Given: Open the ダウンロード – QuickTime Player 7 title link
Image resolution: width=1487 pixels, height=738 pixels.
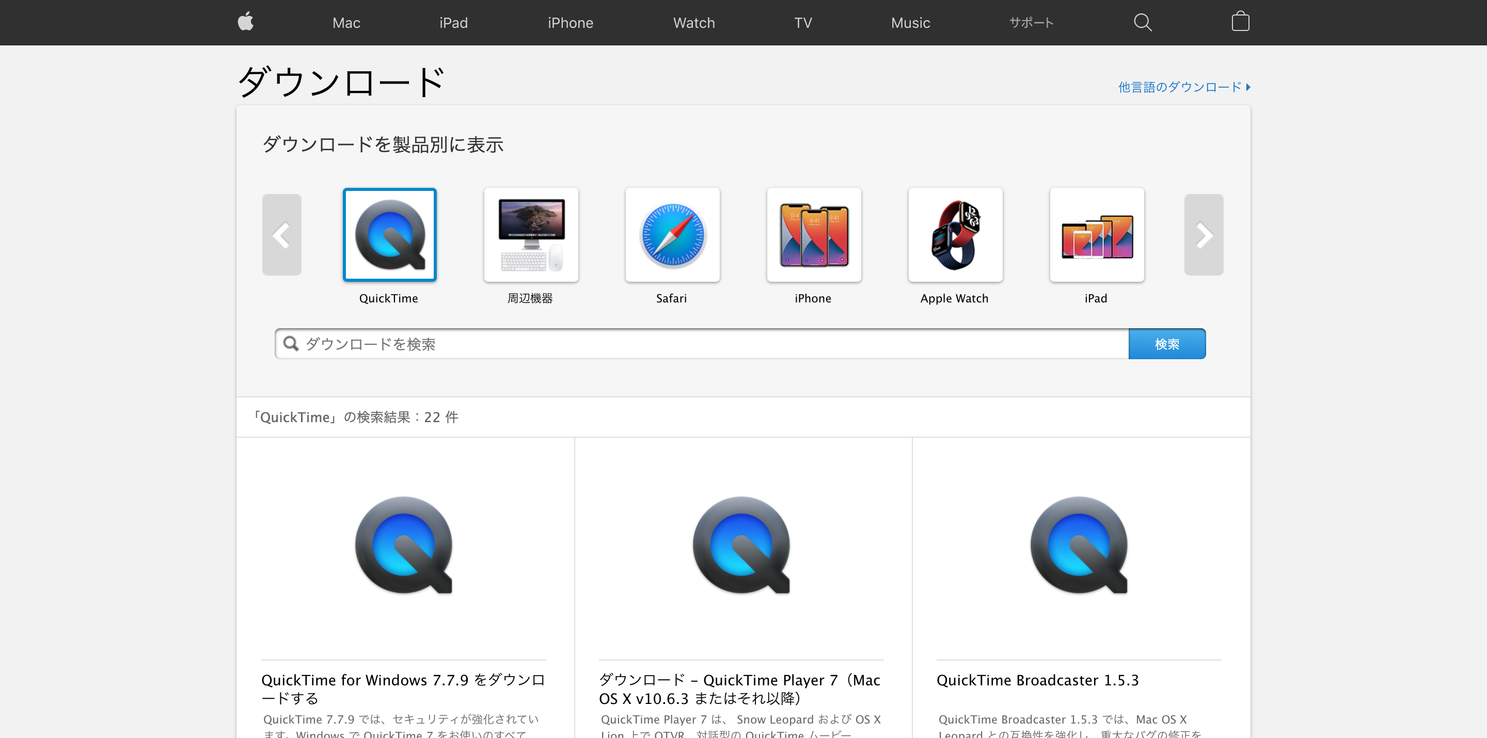Looking at the screenshot, I should coord(739,689).
